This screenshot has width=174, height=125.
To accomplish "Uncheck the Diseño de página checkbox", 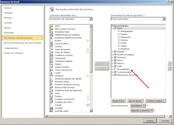I will pos(115,55).
